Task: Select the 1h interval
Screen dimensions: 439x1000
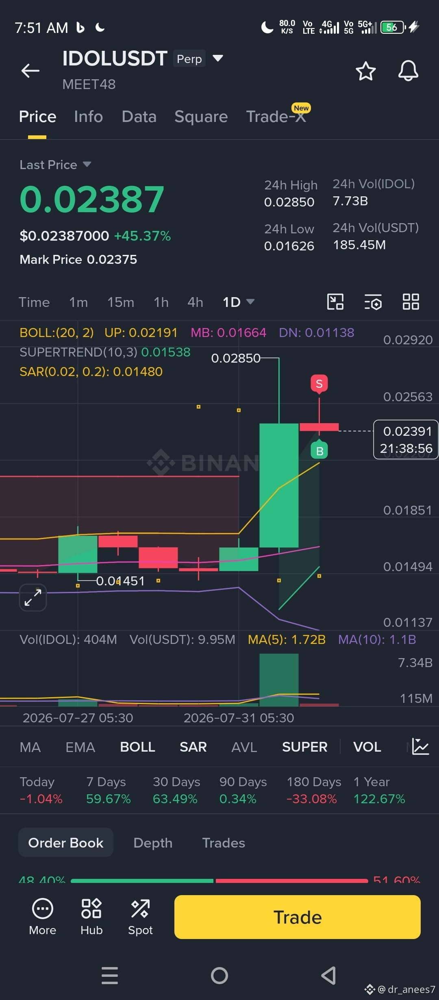Action: click(x=161, y=302)
